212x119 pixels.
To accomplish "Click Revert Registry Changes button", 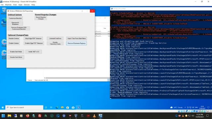I will pyautogui.click(x=41, y=18).
